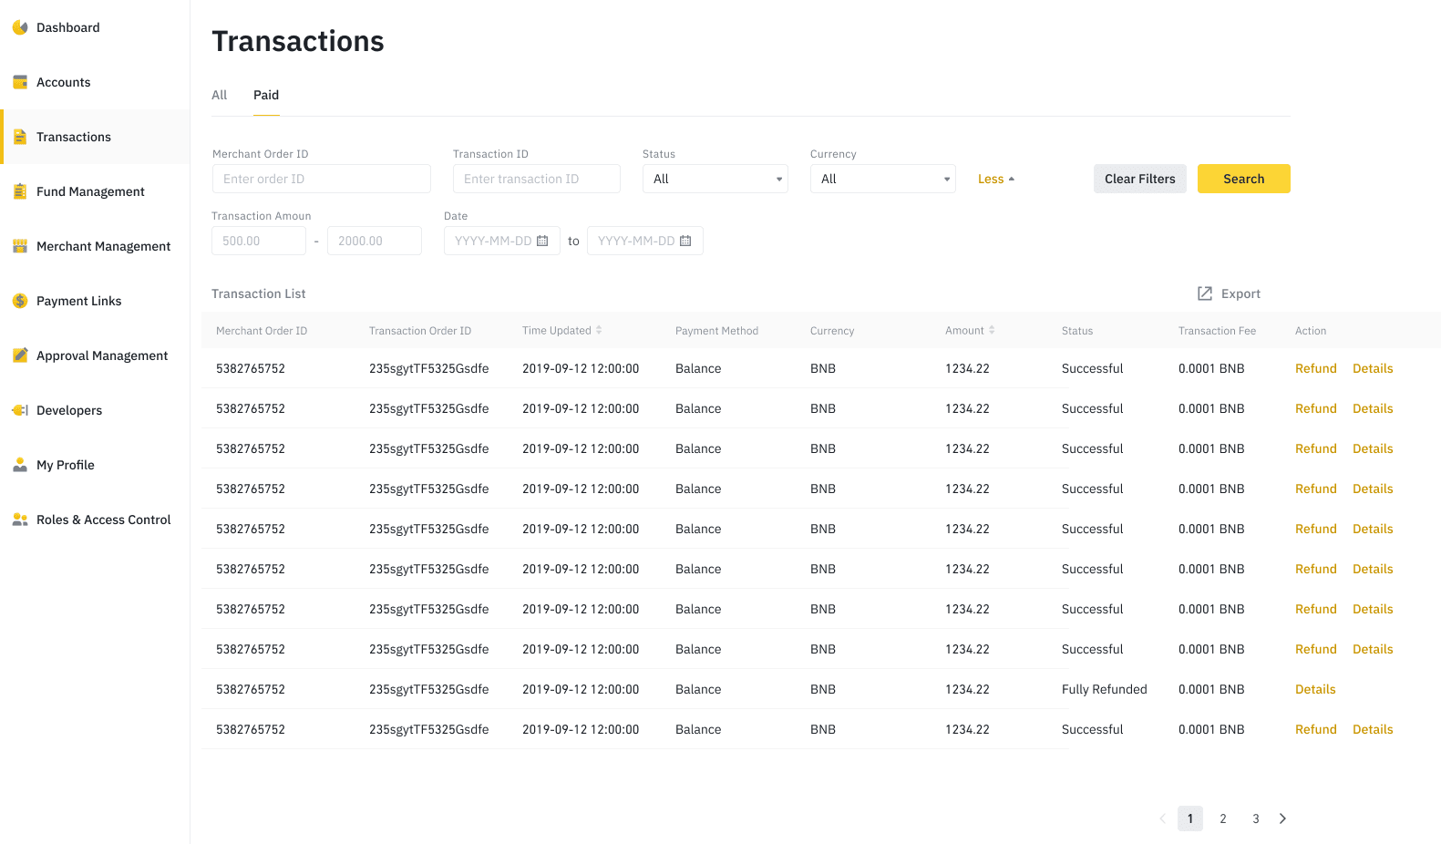Screen dimensions: 1441x844
Task: Click the Transaction Order ID column header
Action: click(420, 331)
